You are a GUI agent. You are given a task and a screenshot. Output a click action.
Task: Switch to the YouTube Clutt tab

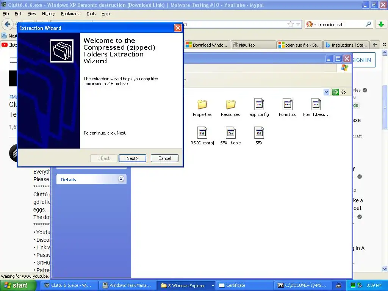pyautogui.click(x=9, y=45)
